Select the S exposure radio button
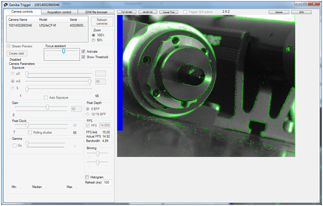The width and height of the screenshot is (323, 206). click(x=13, y=88)
